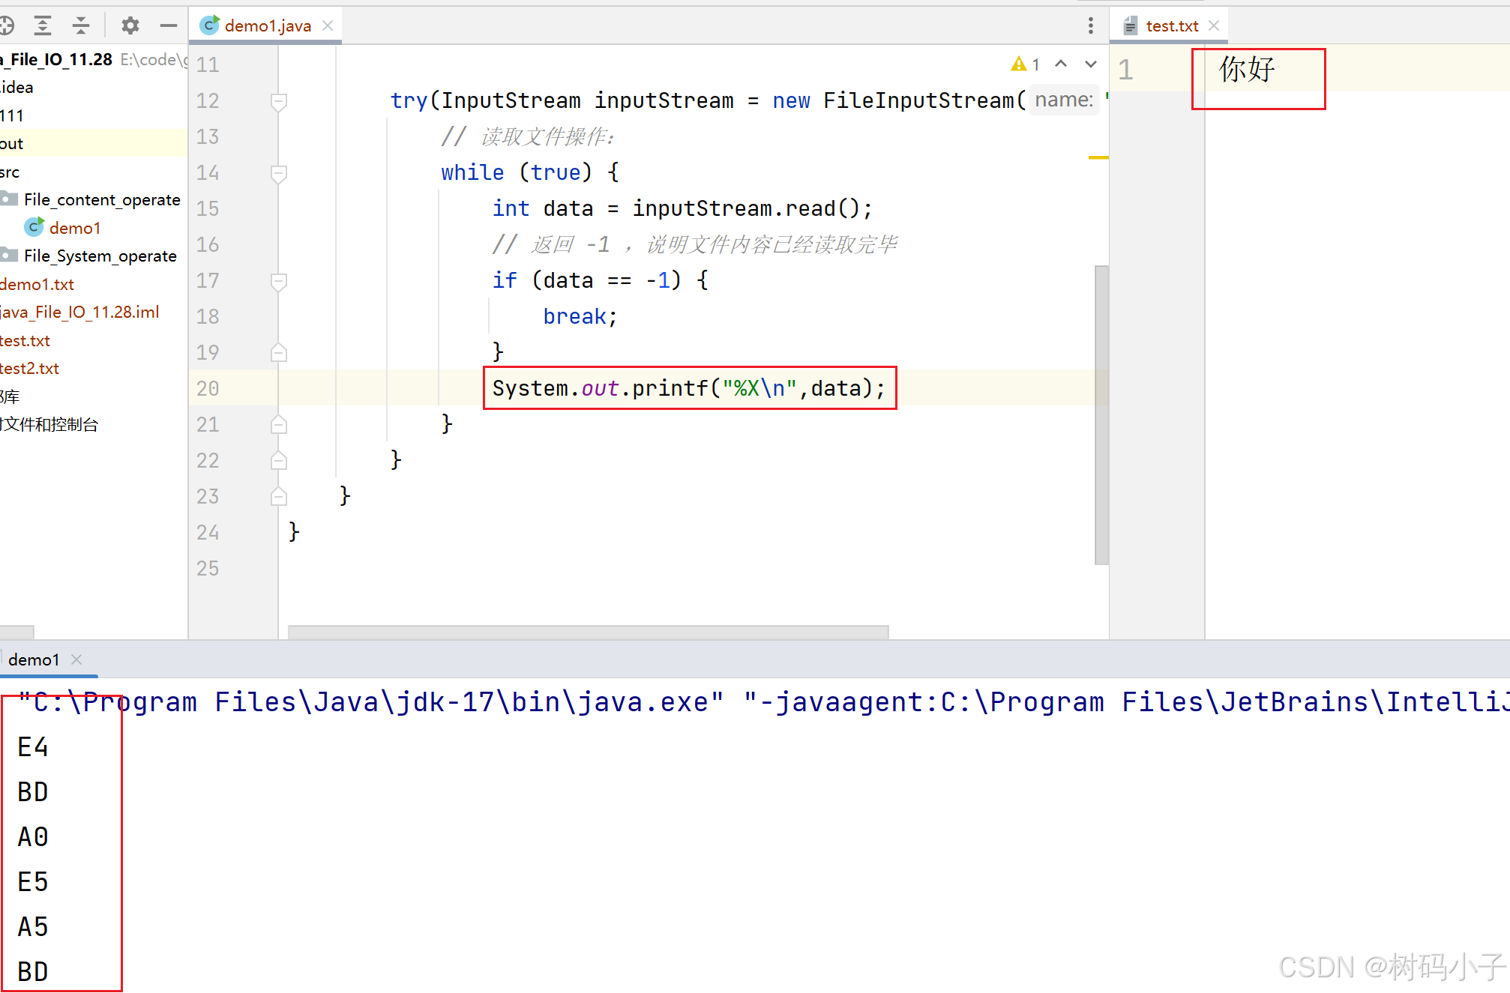Collapse the while loop fold marker

(x=278, y=173)
